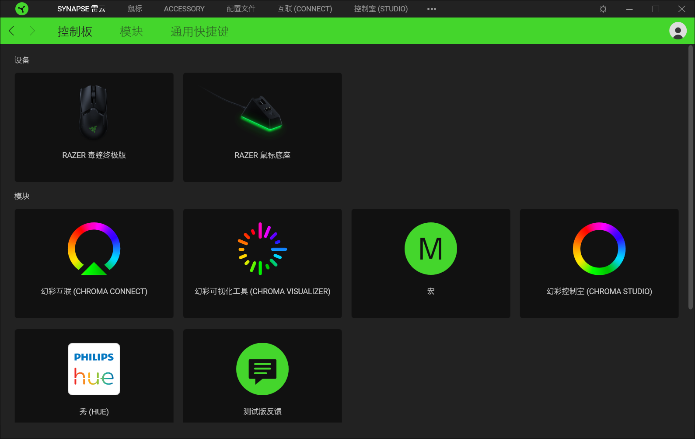Screen dimensions: 695x439
Task: Select the 控制板 sub-tab
Action: (x=75, y=32)
